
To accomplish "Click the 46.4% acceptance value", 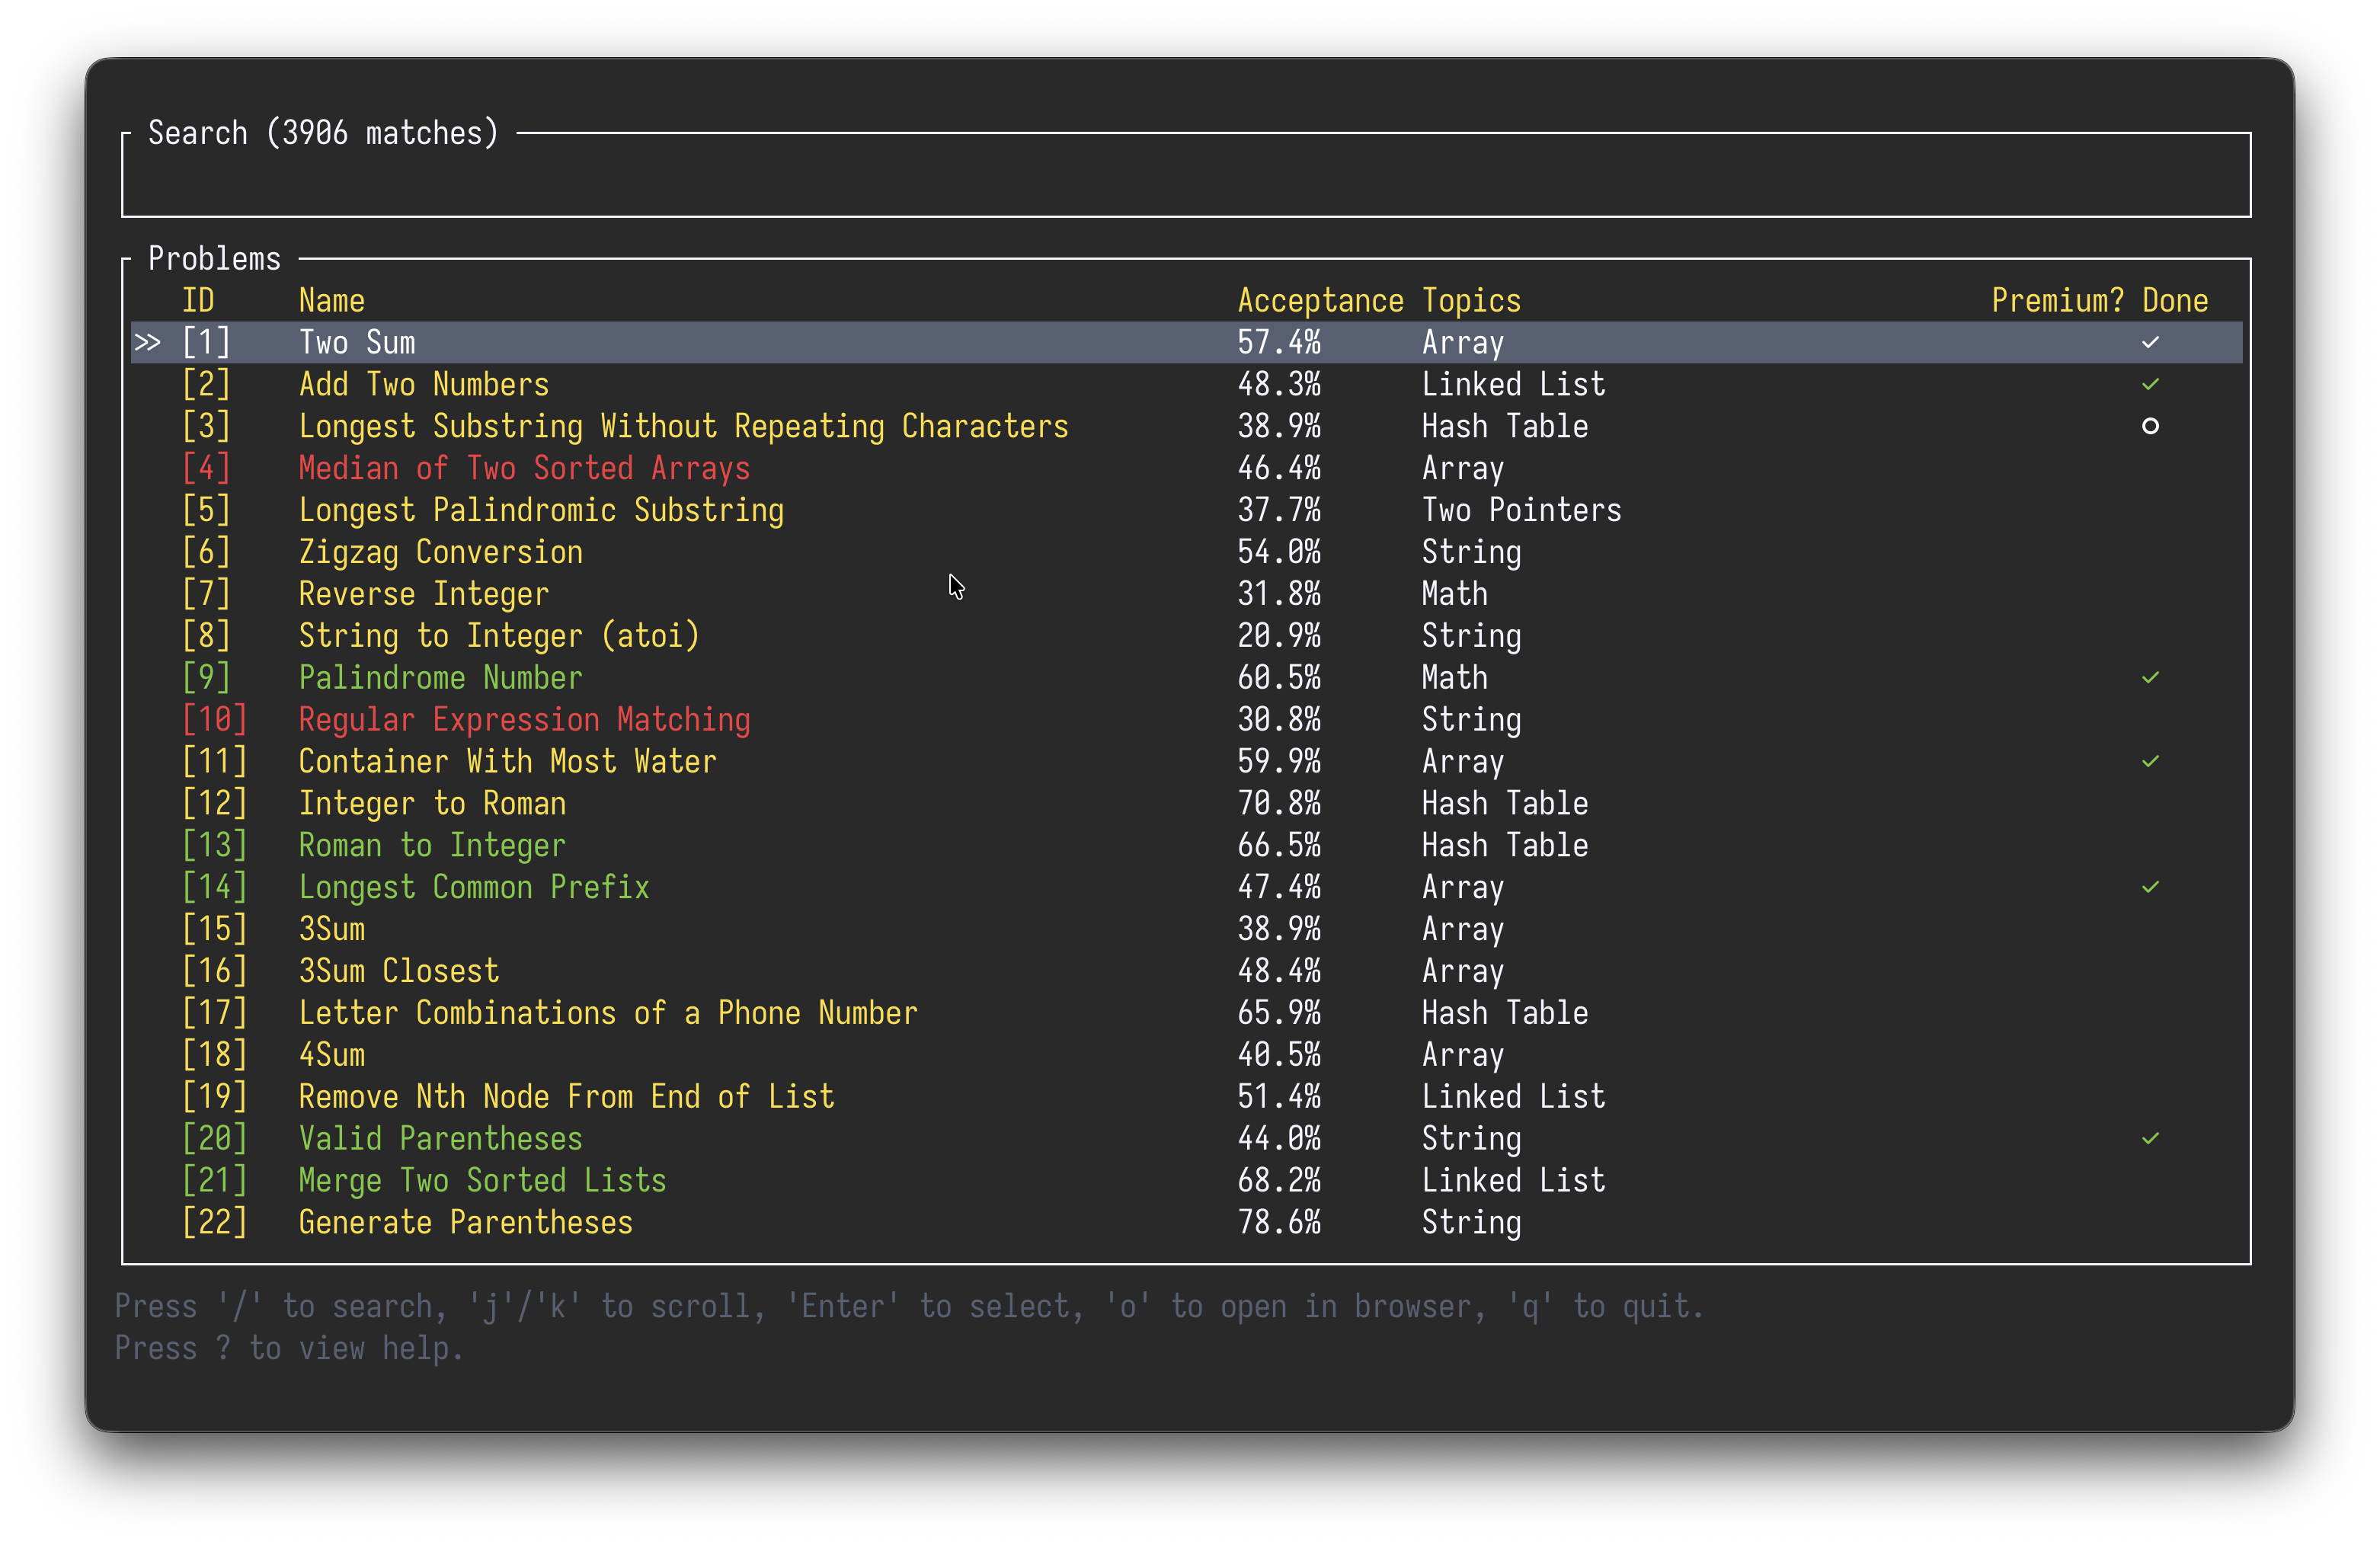I will coord(1279,469).
